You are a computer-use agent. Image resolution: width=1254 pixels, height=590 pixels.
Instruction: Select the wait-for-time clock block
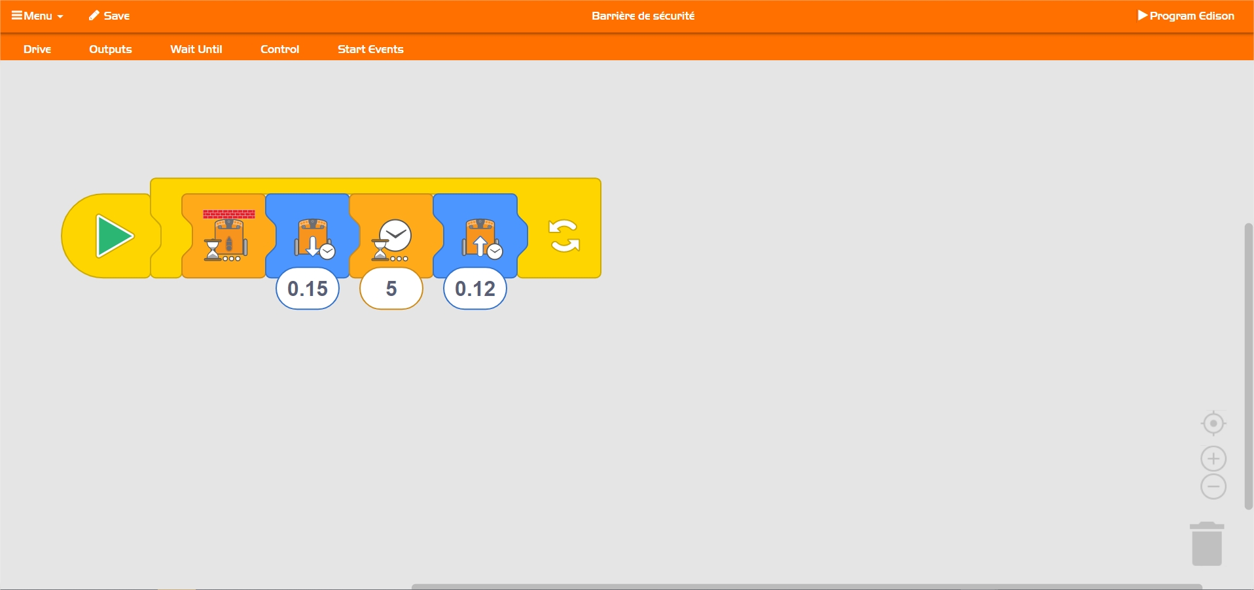(x=392, y=236)
